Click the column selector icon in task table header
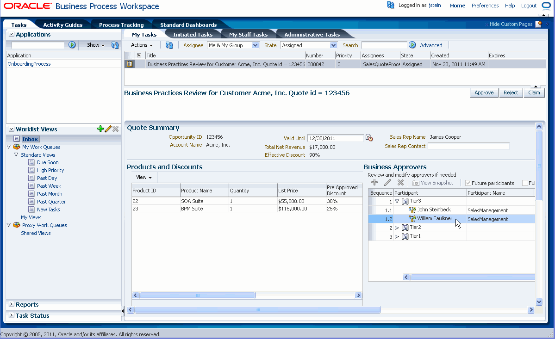This screenshot has width=555, height=339. (x=139, y=55)
